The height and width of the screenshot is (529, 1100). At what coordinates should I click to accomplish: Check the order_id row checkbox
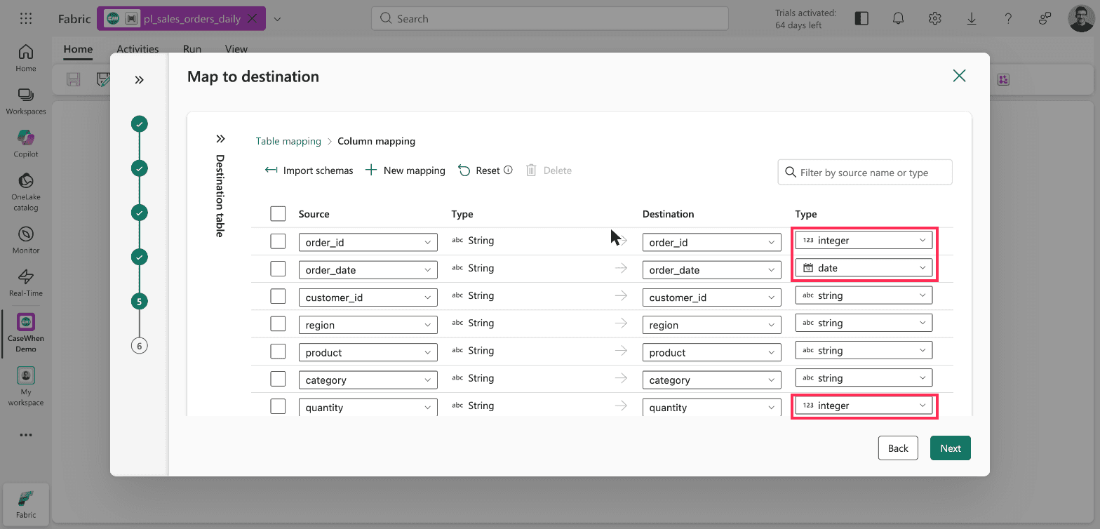(x=278, y=241)
